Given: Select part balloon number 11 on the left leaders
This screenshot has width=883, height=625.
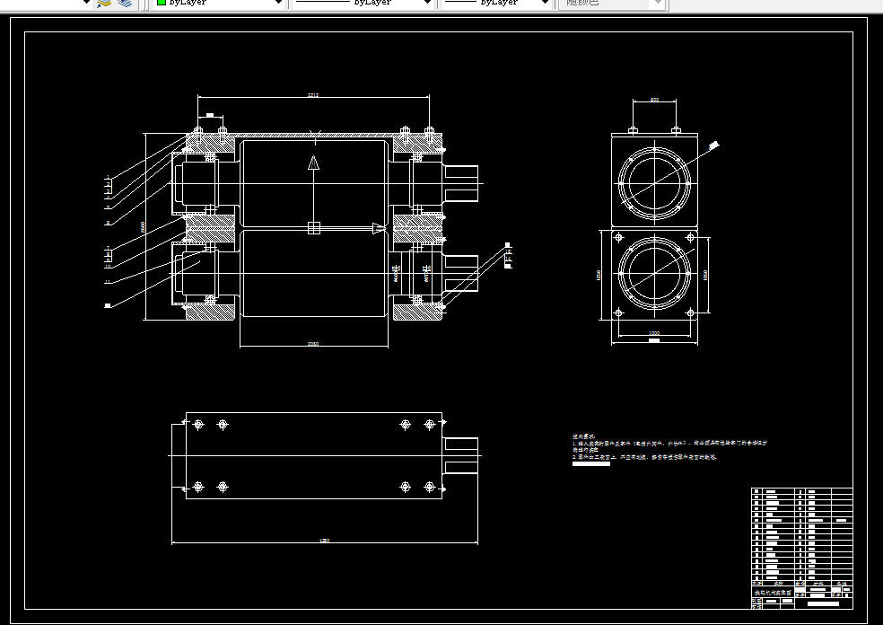Looking at the screenshot, I should pyautogui.click(x=108, y=282).
